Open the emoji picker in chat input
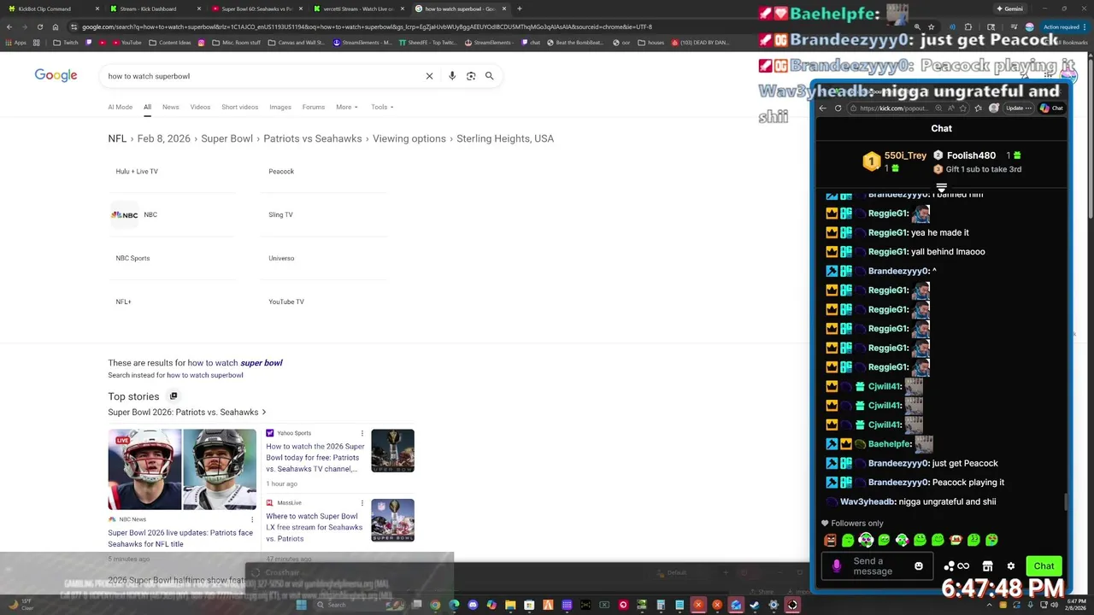 point(919,565)
